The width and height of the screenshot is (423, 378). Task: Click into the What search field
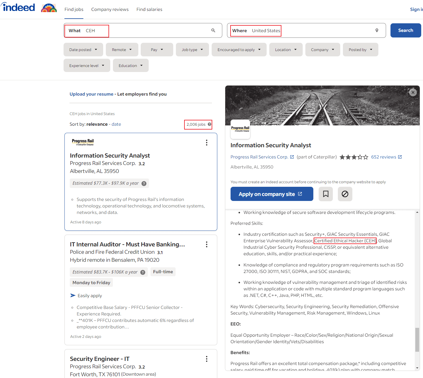coord(143,30)
